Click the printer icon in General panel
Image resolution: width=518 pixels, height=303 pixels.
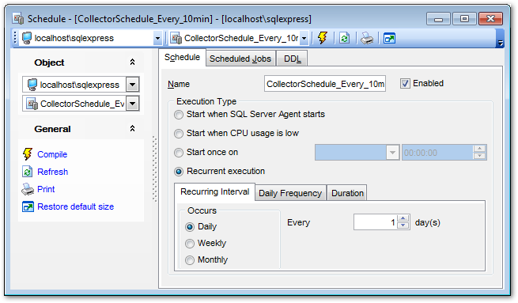click(x=28, y=189)
